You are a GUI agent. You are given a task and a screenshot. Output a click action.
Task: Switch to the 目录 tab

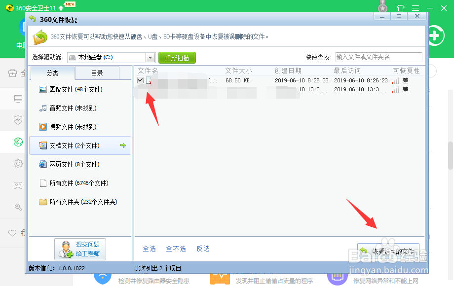(x=98, y=72)
